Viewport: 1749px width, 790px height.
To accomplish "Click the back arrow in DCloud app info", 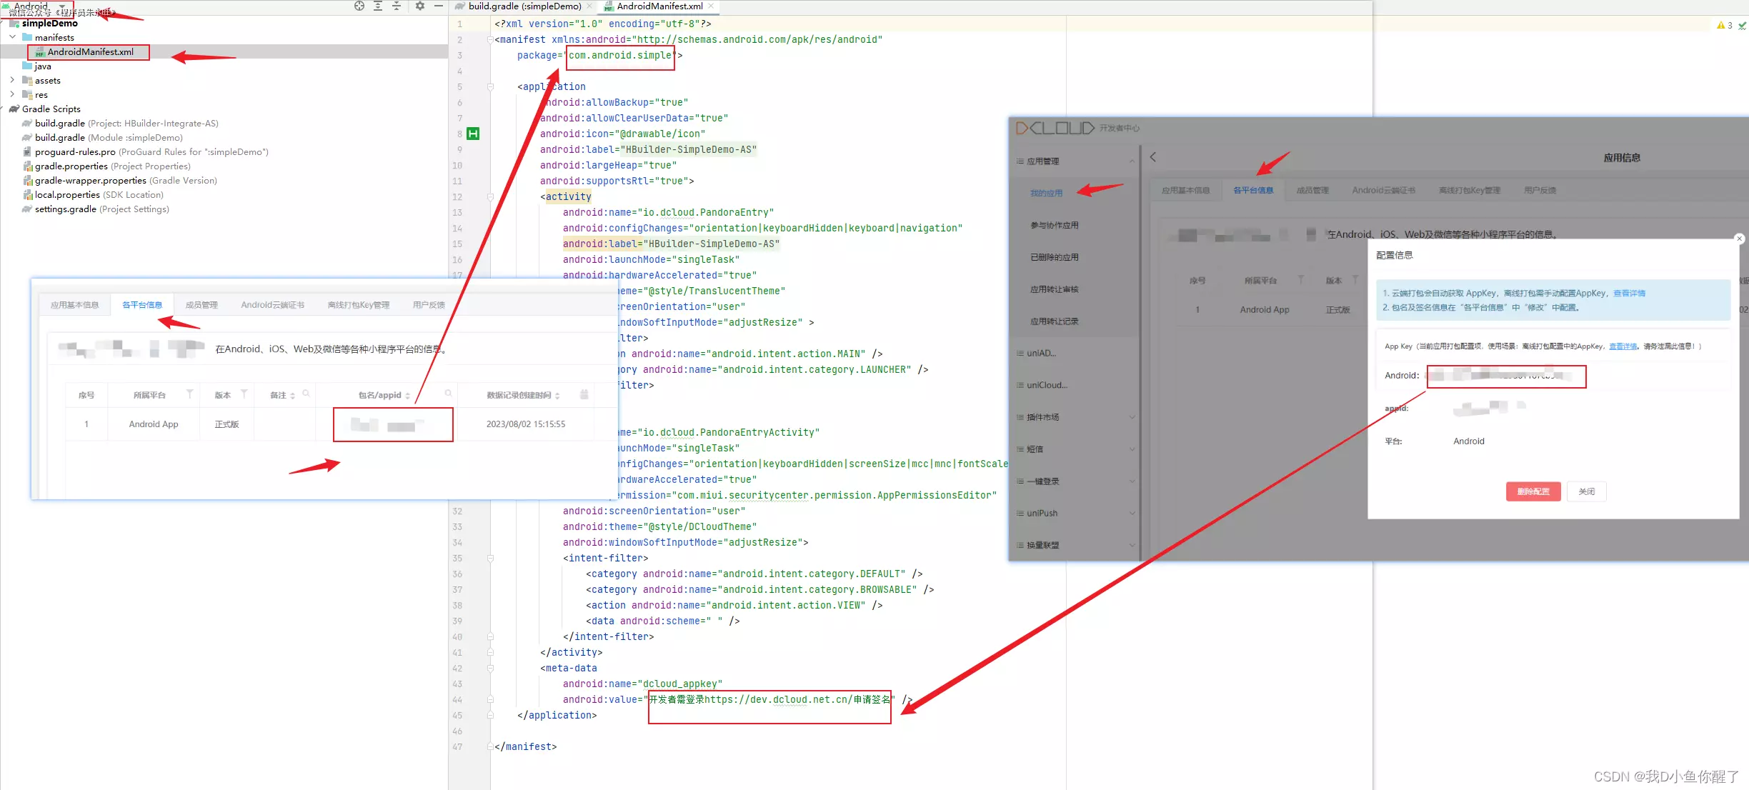I will point(1153,157).
